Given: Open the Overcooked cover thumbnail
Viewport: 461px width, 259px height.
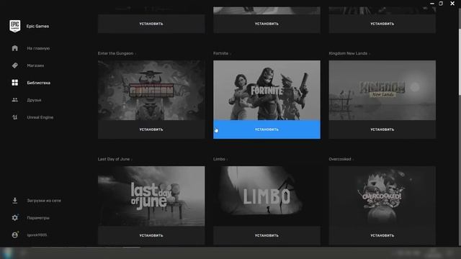Looking at the screenshot, I should point(382,196).
